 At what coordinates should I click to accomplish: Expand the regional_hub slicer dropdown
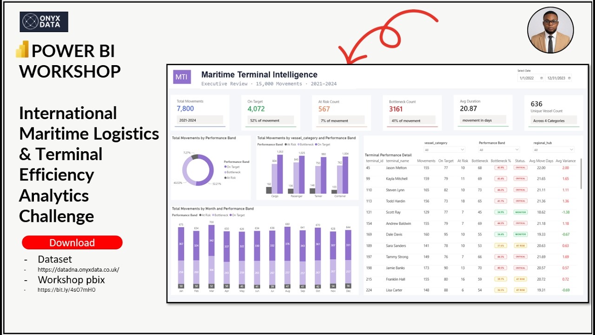554,150
